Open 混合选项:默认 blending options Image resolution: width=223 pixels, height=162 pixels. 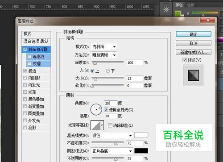click(x=36, y=42)
